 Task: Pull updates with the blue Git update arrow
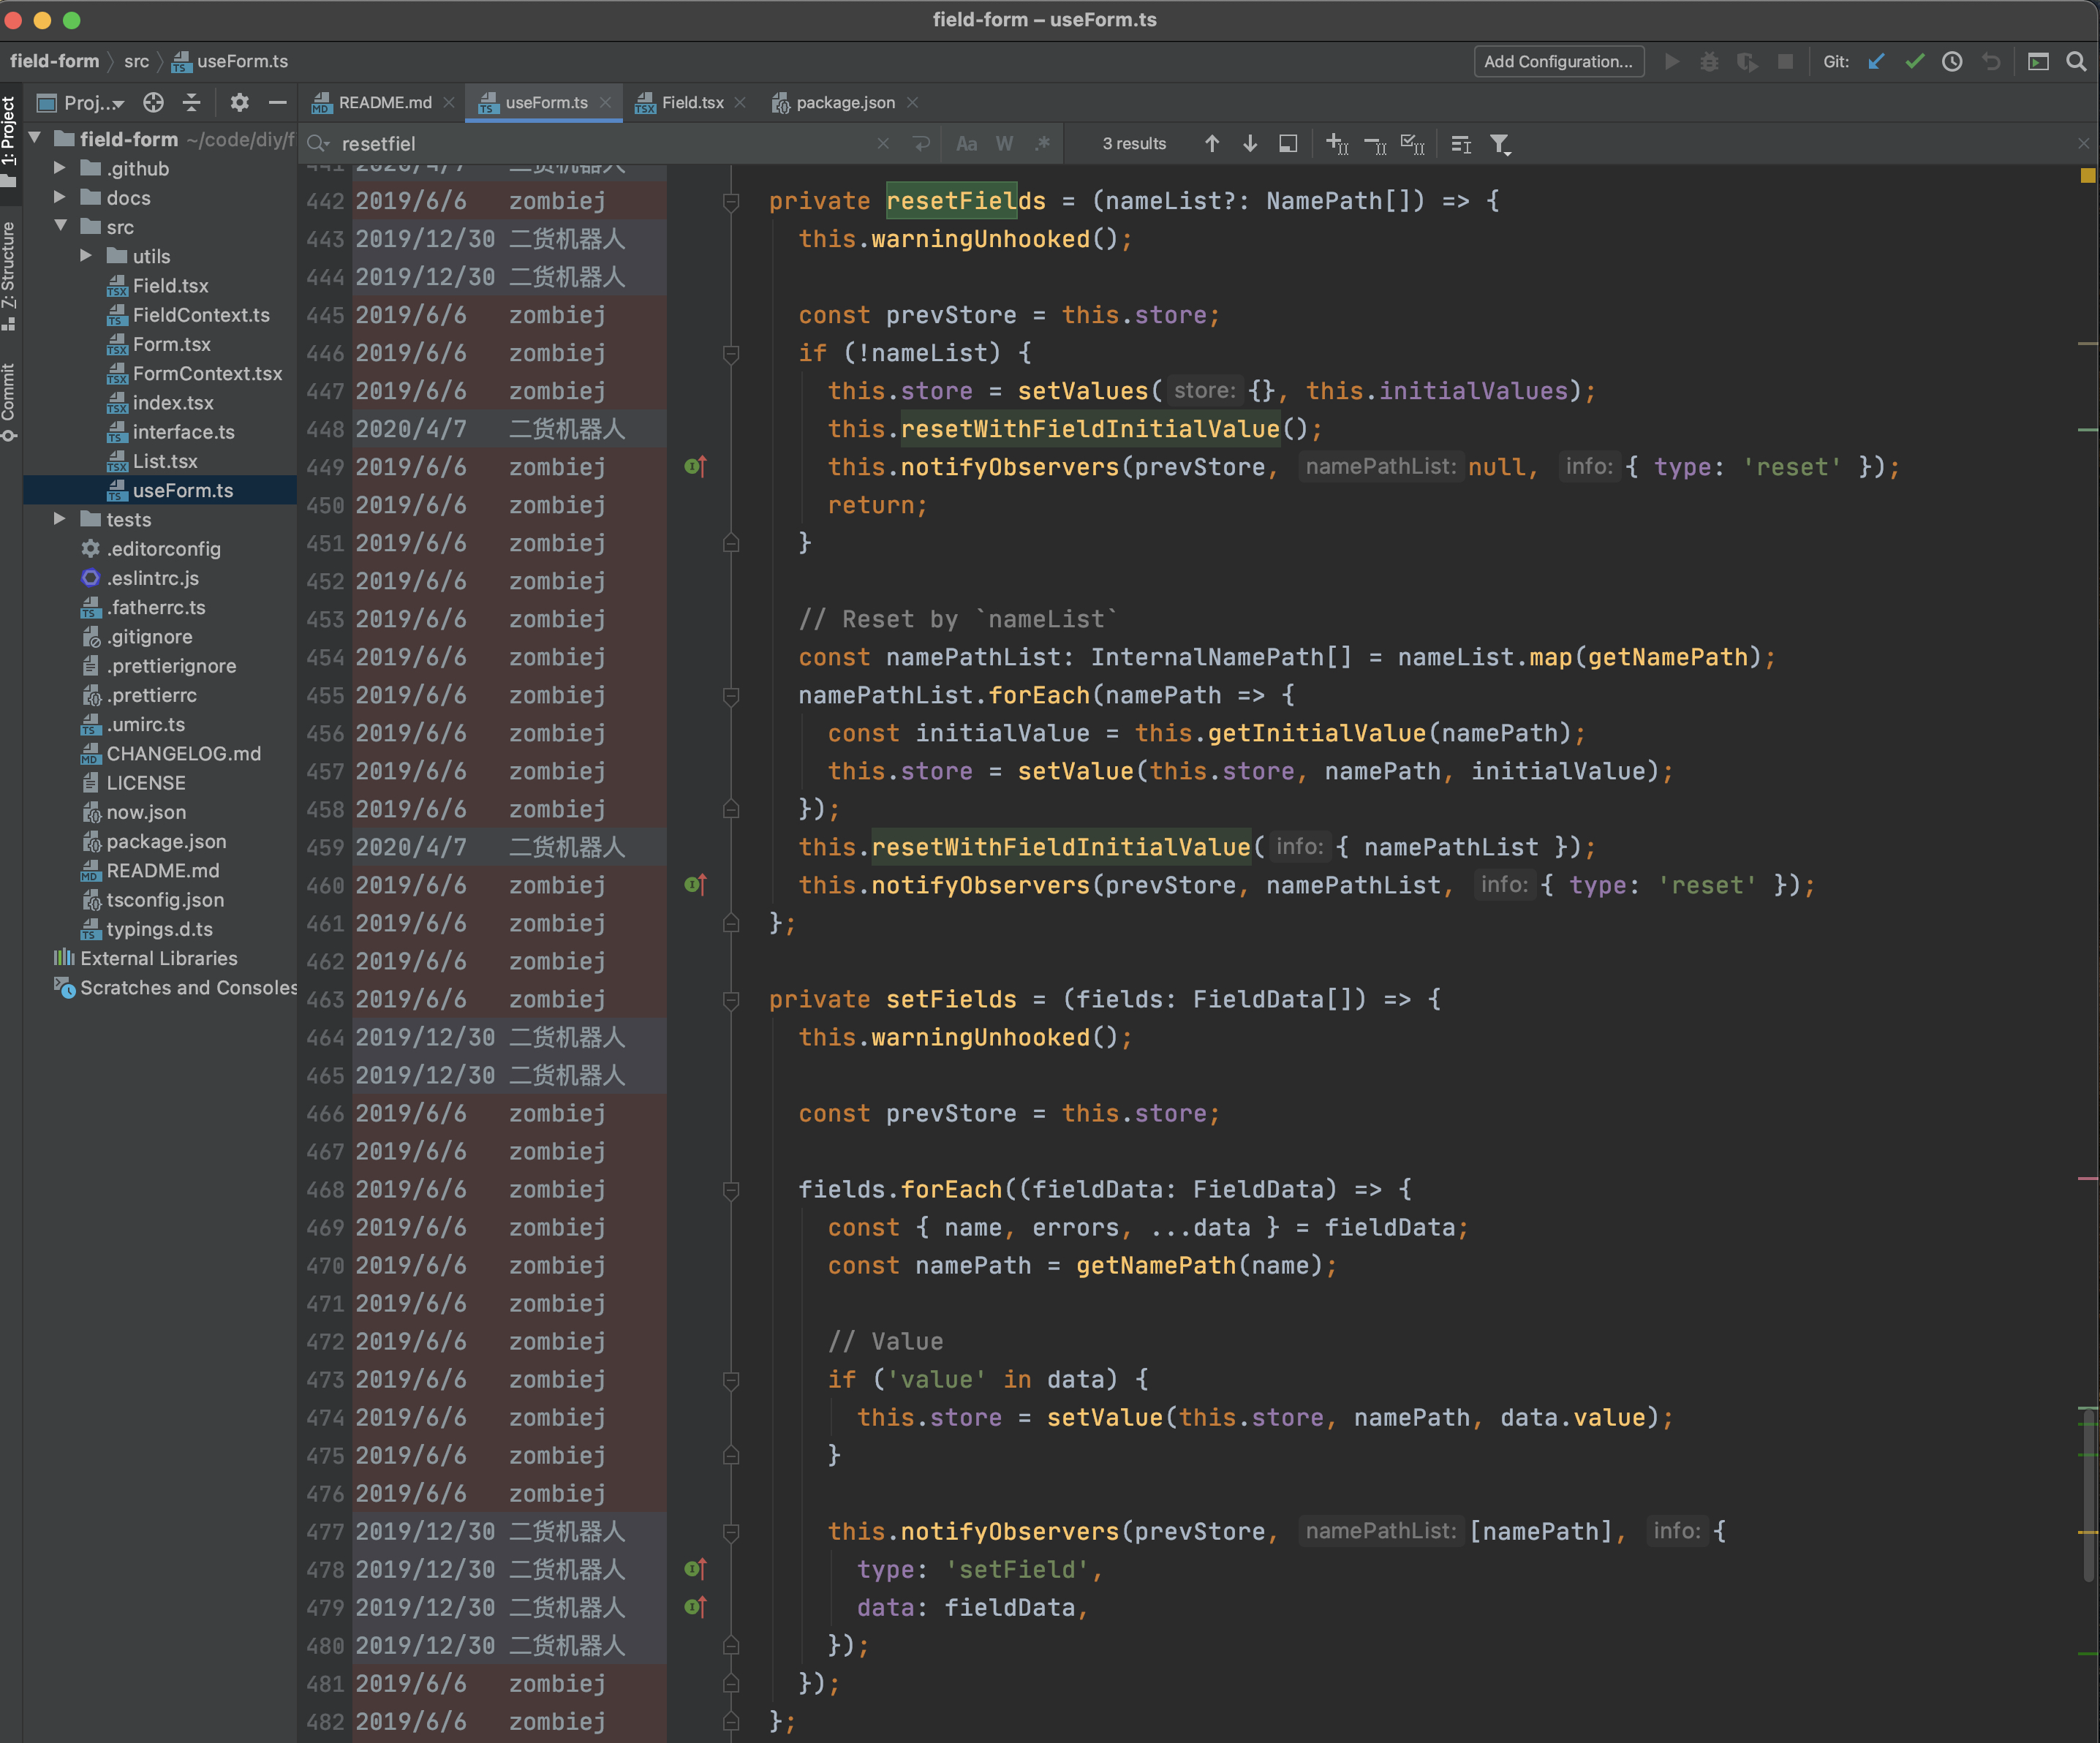[x=1876, y=61]
